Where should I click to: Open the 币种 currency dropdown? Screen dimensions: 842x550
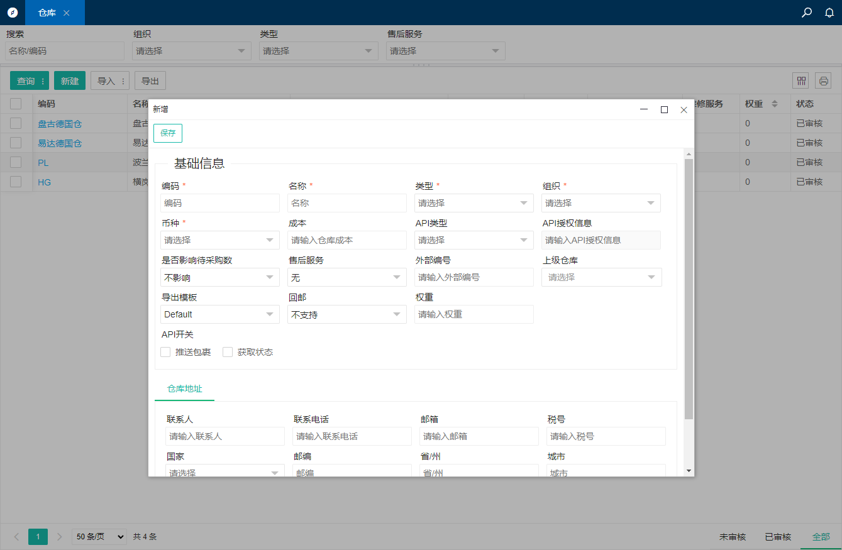coord(219,240)
